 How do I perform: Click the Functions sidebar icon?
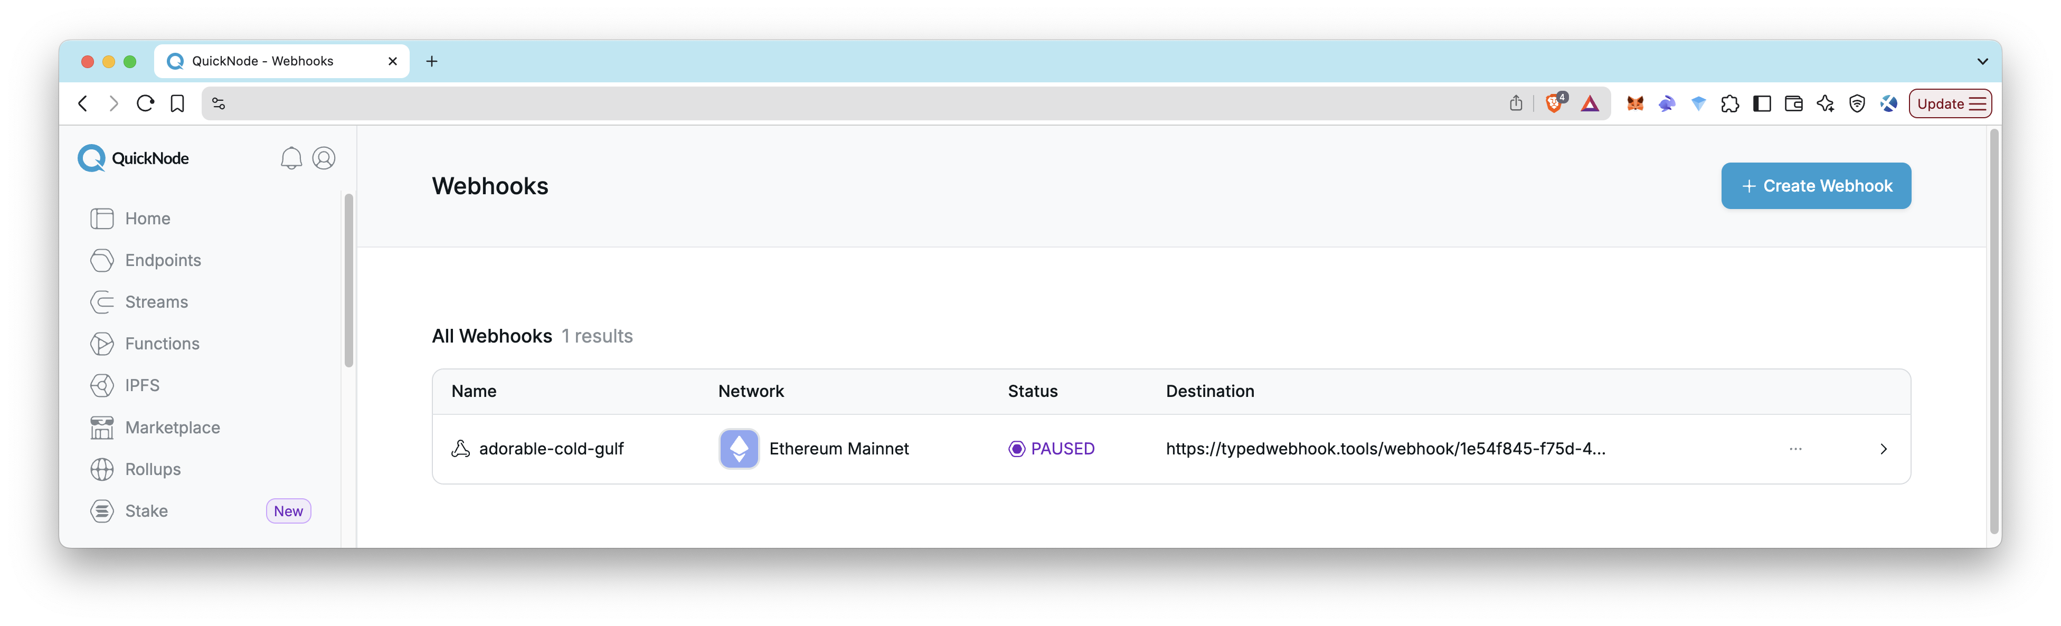coord(101,344)
